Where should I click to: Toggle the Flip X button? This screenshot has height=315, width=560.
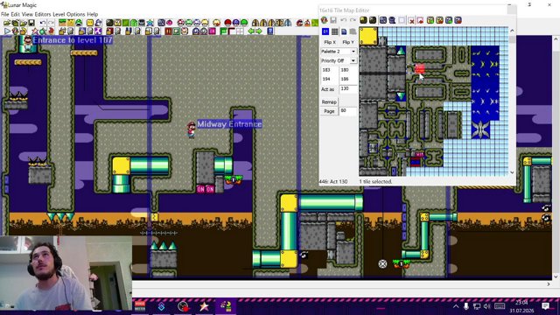tap(330, 42)
